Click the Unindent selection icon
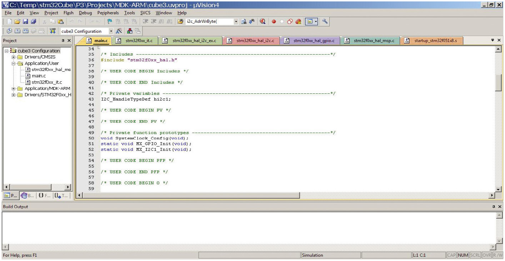 [x=153, y=21]
